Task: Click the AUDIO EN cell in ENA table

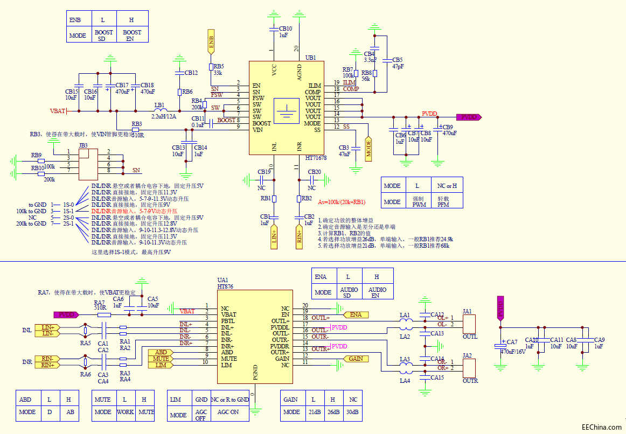Action: pos(378,292)
